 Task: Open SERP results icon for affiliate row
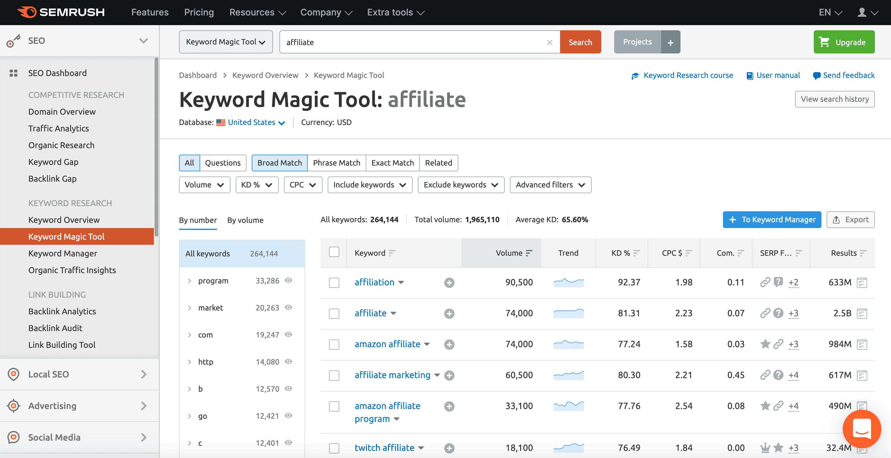[862, 313]
